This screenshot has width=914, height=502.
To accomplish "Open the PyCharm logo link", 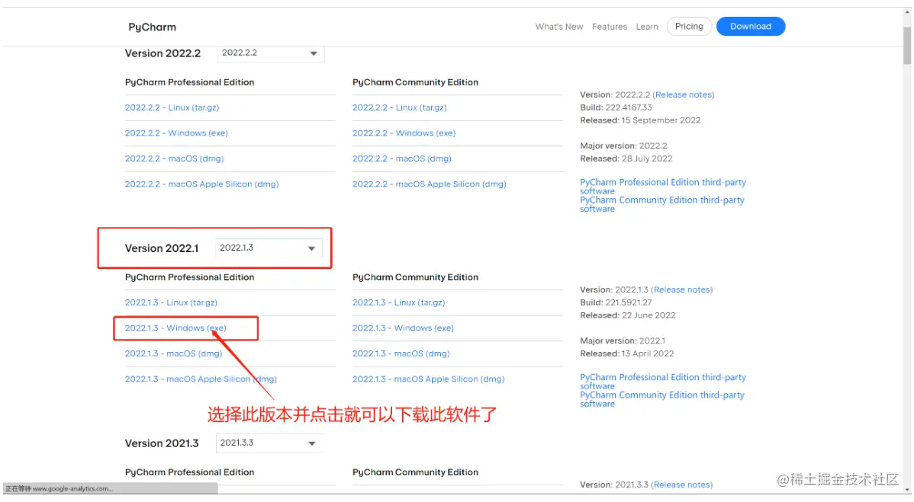I will [152, 27].
